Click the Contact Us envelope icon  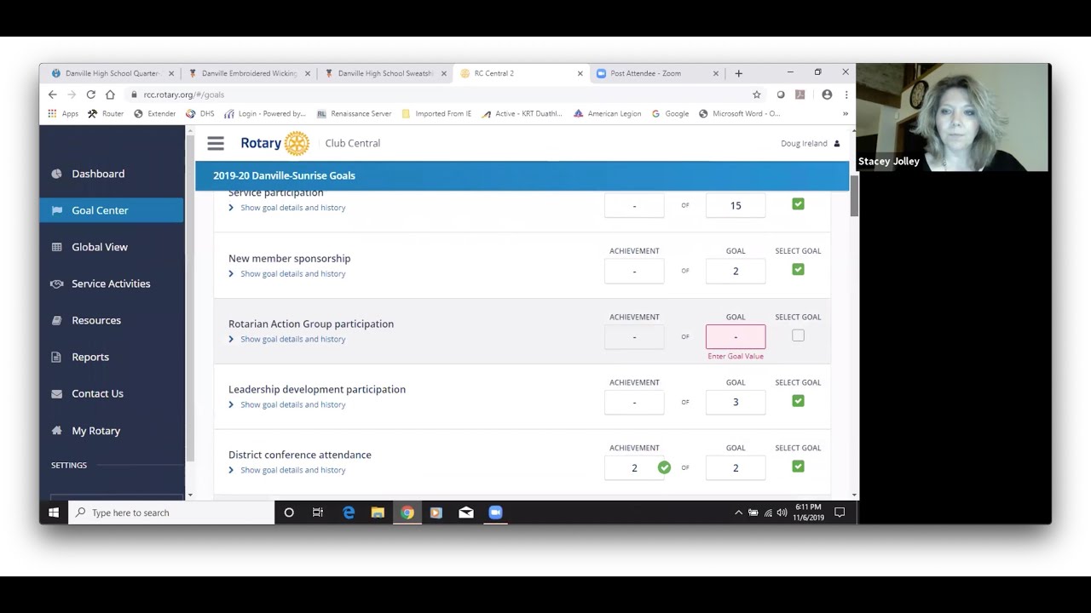click(x=57, y=393)
